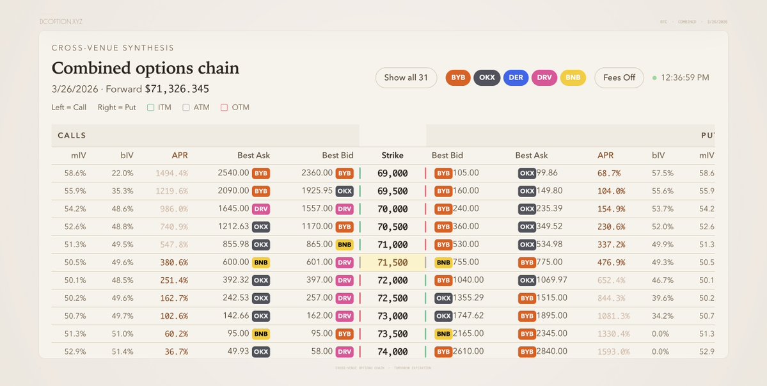Click BYB badge beside call ask 2540.00
The height and width of the screenshot is (386, 767).
(261, 173)
